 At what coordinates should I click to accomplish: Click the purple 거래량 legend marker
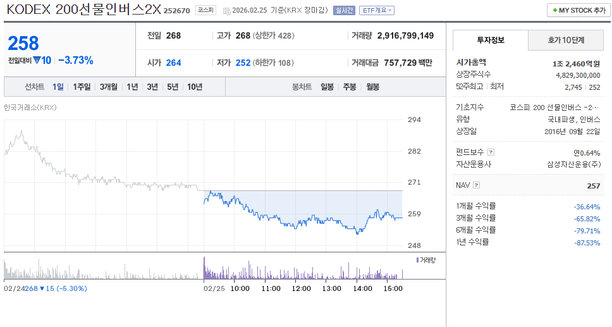coord(417,260)
